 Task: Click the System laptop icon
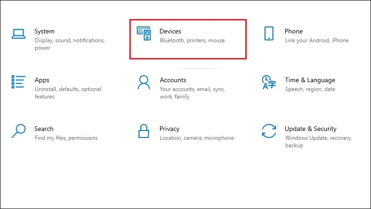[19, 33]
